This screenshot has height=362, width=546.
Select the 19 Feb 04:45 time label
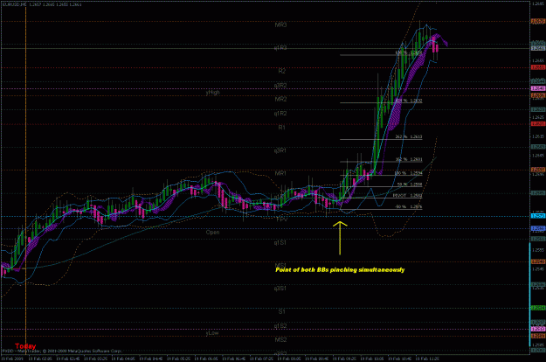(150, 359)
